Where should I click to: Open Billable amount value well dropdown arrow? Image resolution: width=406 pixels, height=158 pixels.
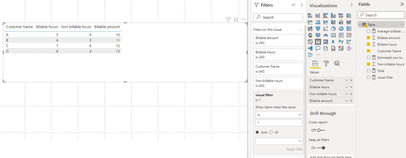[347, 101]
